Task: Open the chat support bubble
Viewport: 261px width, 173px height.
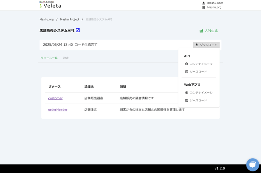Action: click(252, 164)
